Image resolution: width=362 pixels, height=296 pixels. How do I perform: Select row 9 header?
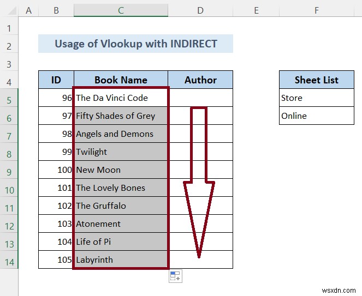tap(9, 170)
